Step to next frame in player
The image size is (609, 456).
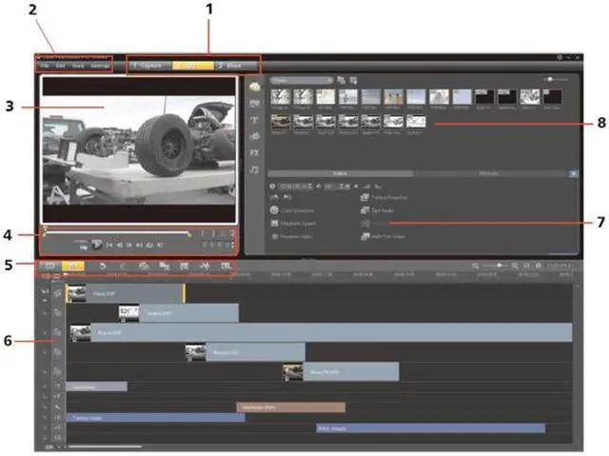pos(129,245)
